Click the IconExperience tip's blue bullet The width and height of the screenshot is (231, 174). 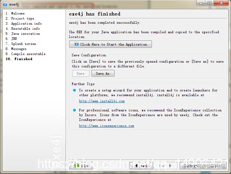tap(74, 110)
